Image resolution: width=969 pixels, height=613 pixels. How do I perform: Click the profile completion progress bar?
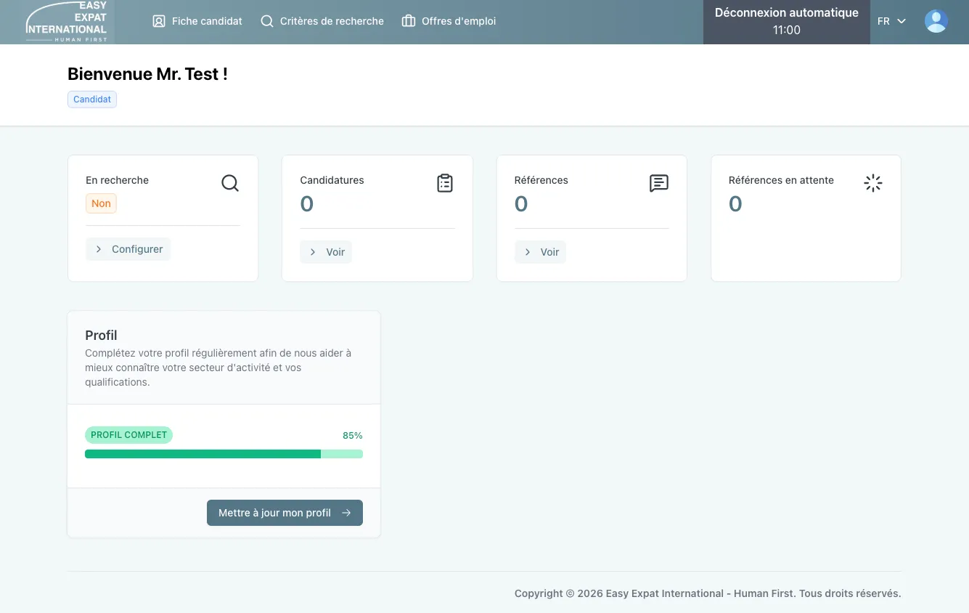pyautogui.click(x=224, y=454)
